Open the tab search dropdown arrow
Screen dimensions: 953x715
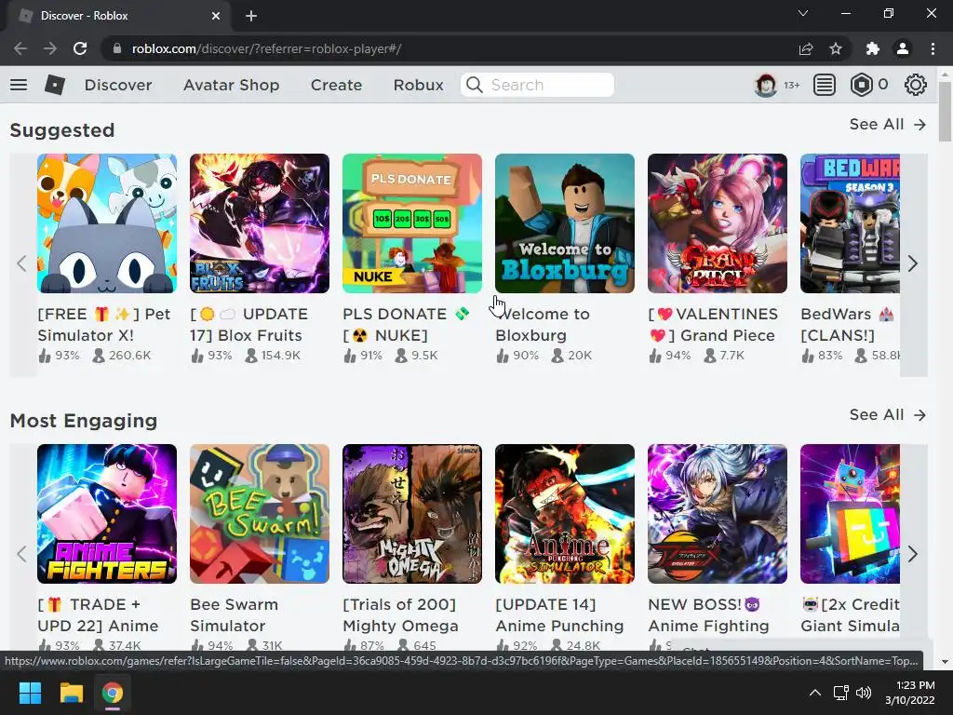point(803,13)
